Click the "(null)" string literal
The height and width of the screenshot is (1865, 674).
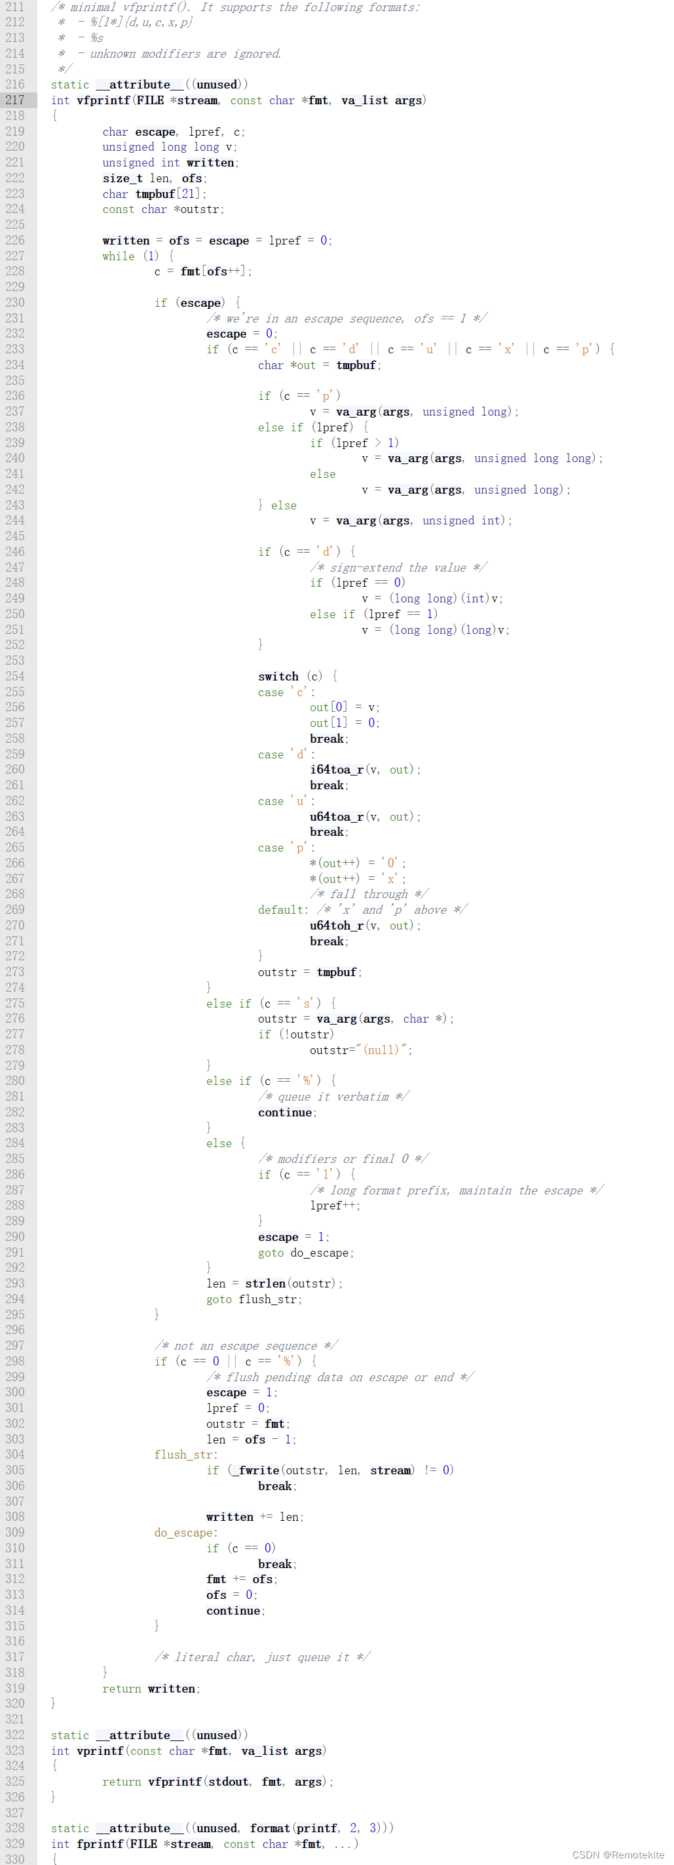[384, 1049]
